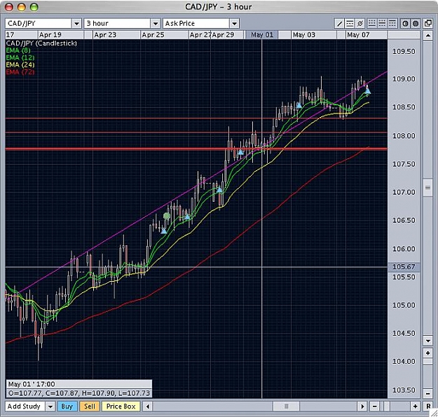Click the blue triangle marker at the latest candle
The height and width of the screenshot is (417, 438).
[x=368, y=91]
